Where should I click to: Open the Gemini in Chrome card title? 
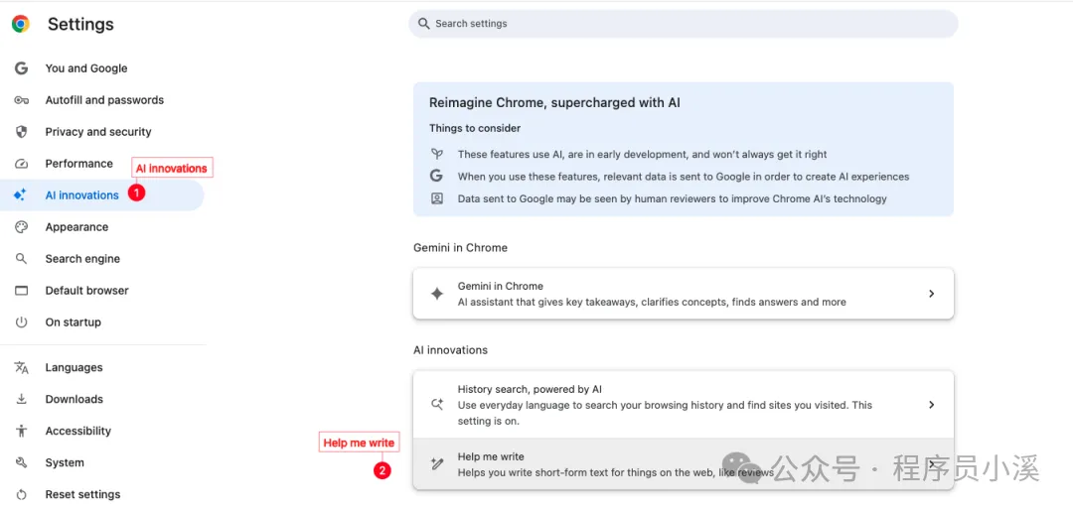pos(500,286)
